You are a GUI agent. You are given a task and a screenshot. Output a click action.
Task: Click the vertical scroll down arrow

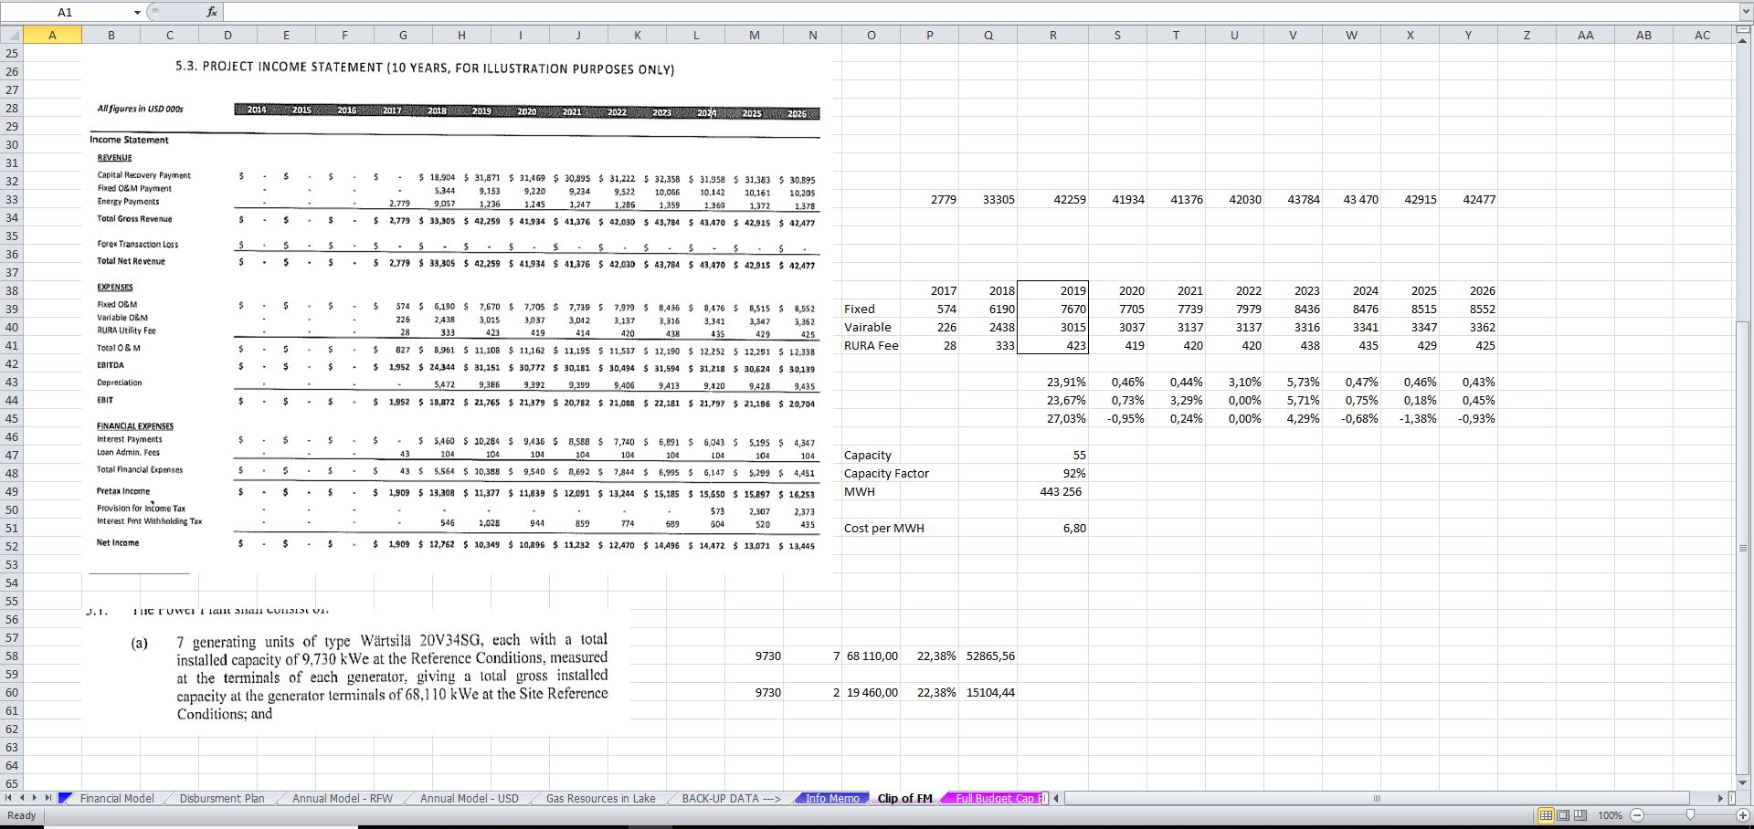pos(1744,782)
